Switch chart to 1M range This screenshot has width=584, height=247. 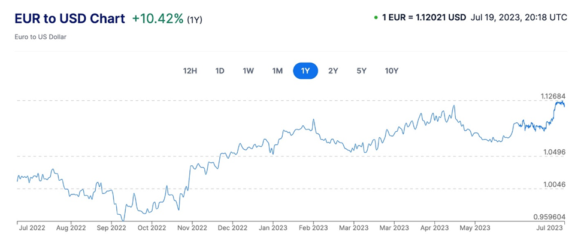pyautogui.click(x=277, y=71)
